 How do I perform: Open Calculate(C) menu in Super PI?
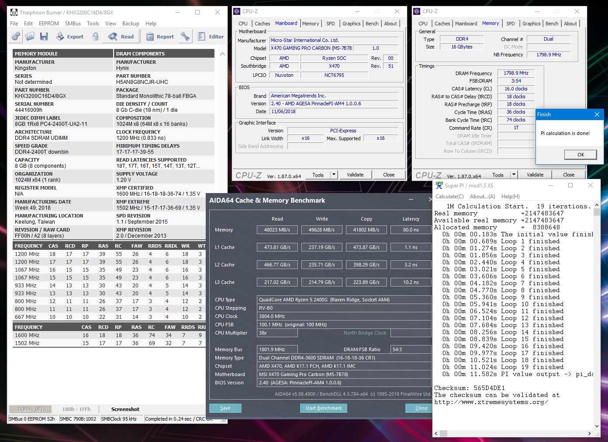449,197
